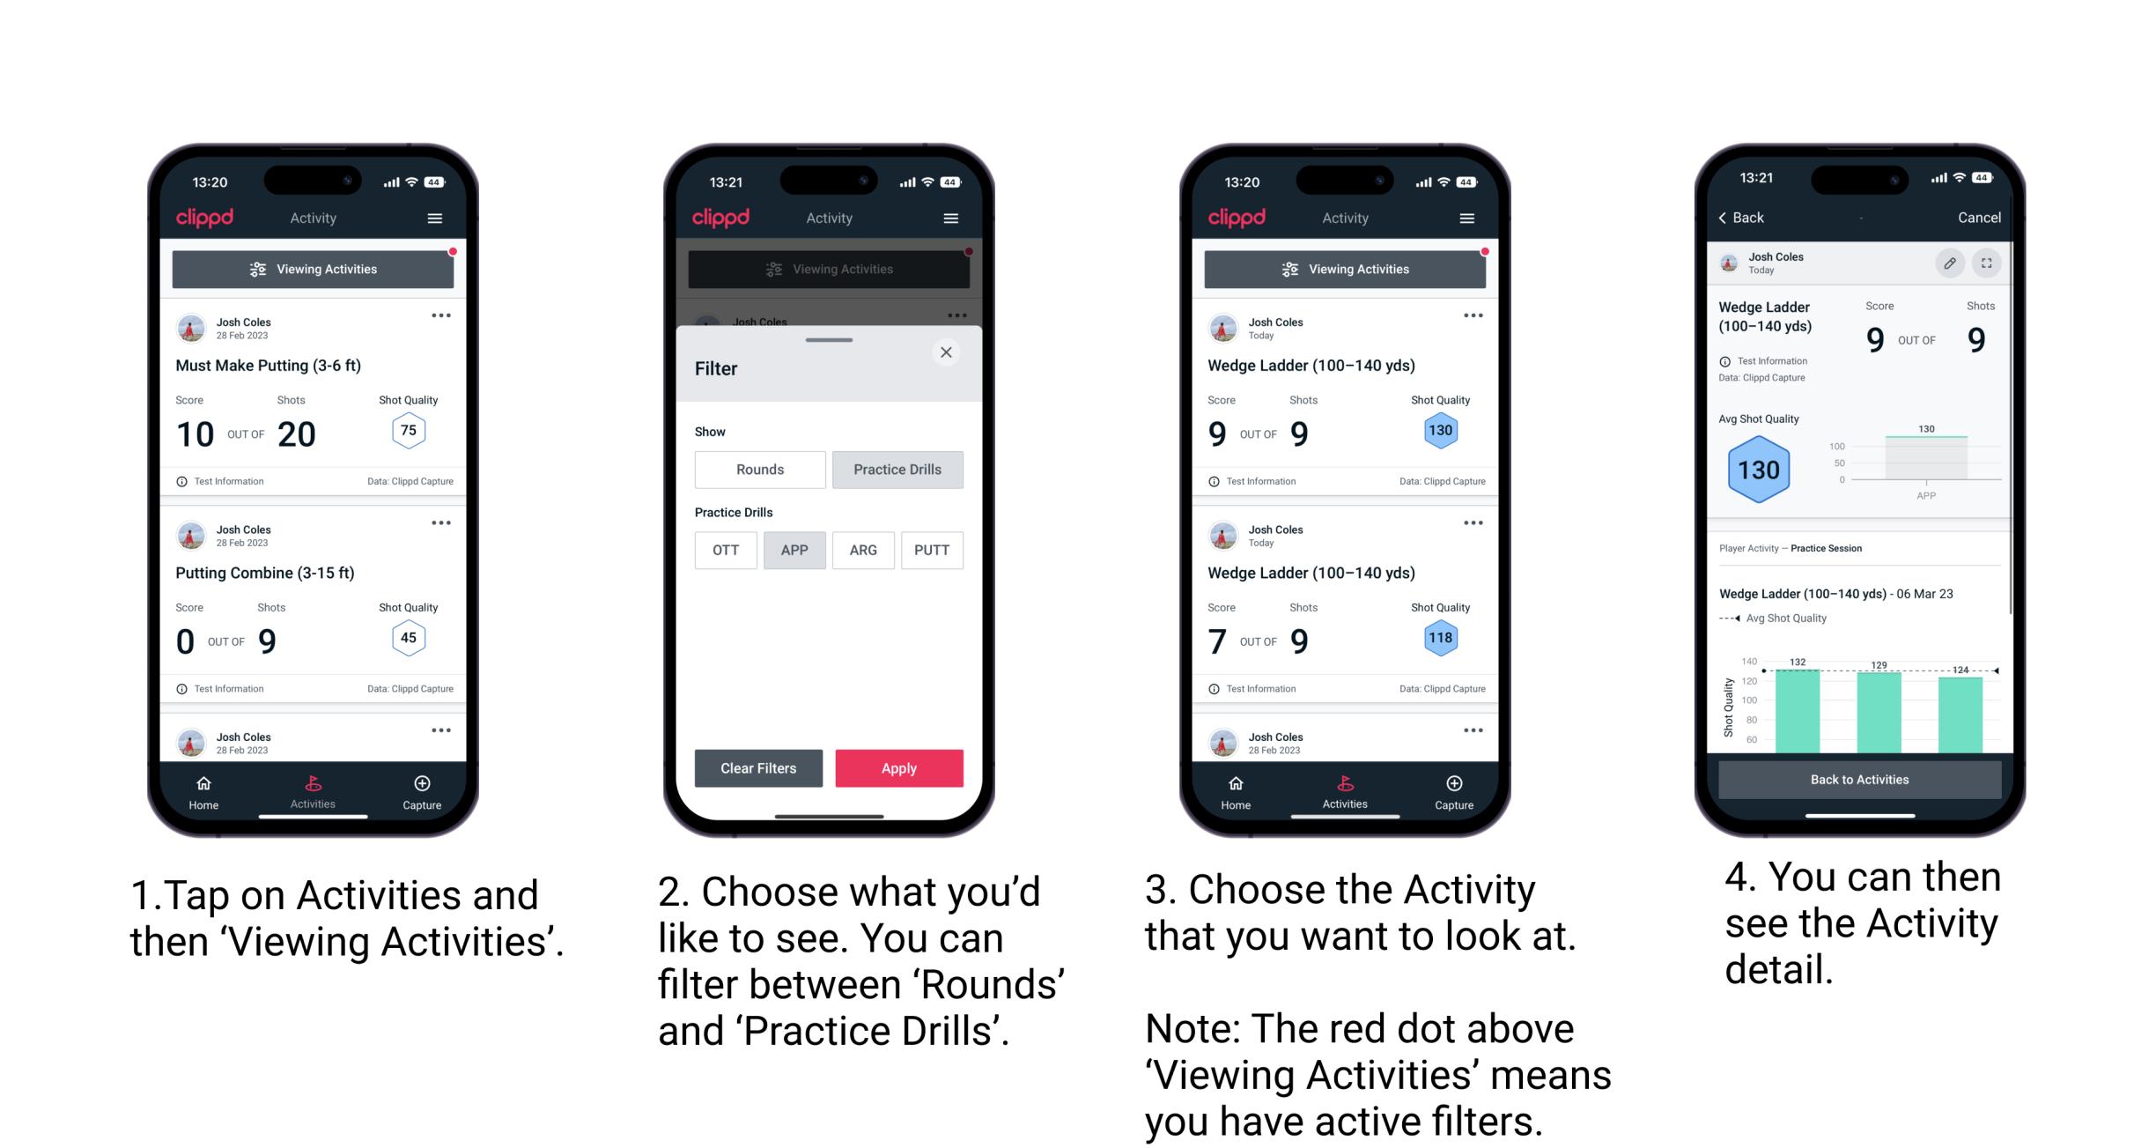2134x1148 pixels.
Task: Toggle APP practice drill filter chip
Action: (x=793, y=550)
